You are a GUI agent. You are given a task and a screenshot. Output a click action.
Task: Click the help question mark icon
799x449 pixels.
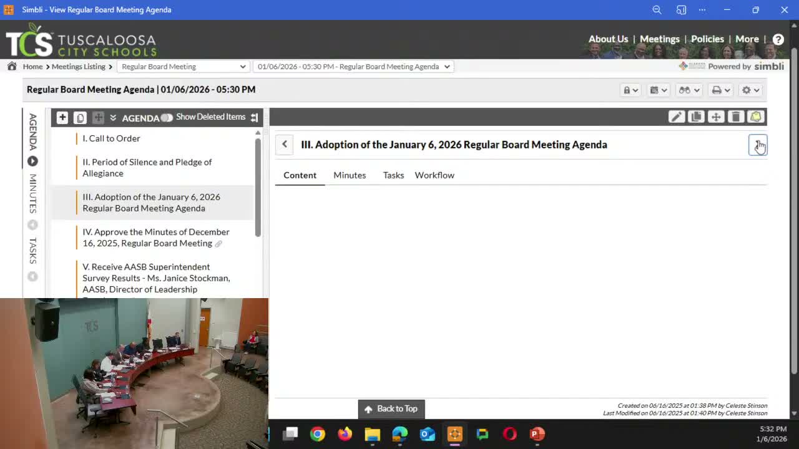pos(778,39)
